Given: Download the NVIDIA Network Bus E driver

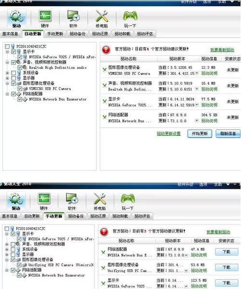Looking at the screenshot, I should pos(227,252).
